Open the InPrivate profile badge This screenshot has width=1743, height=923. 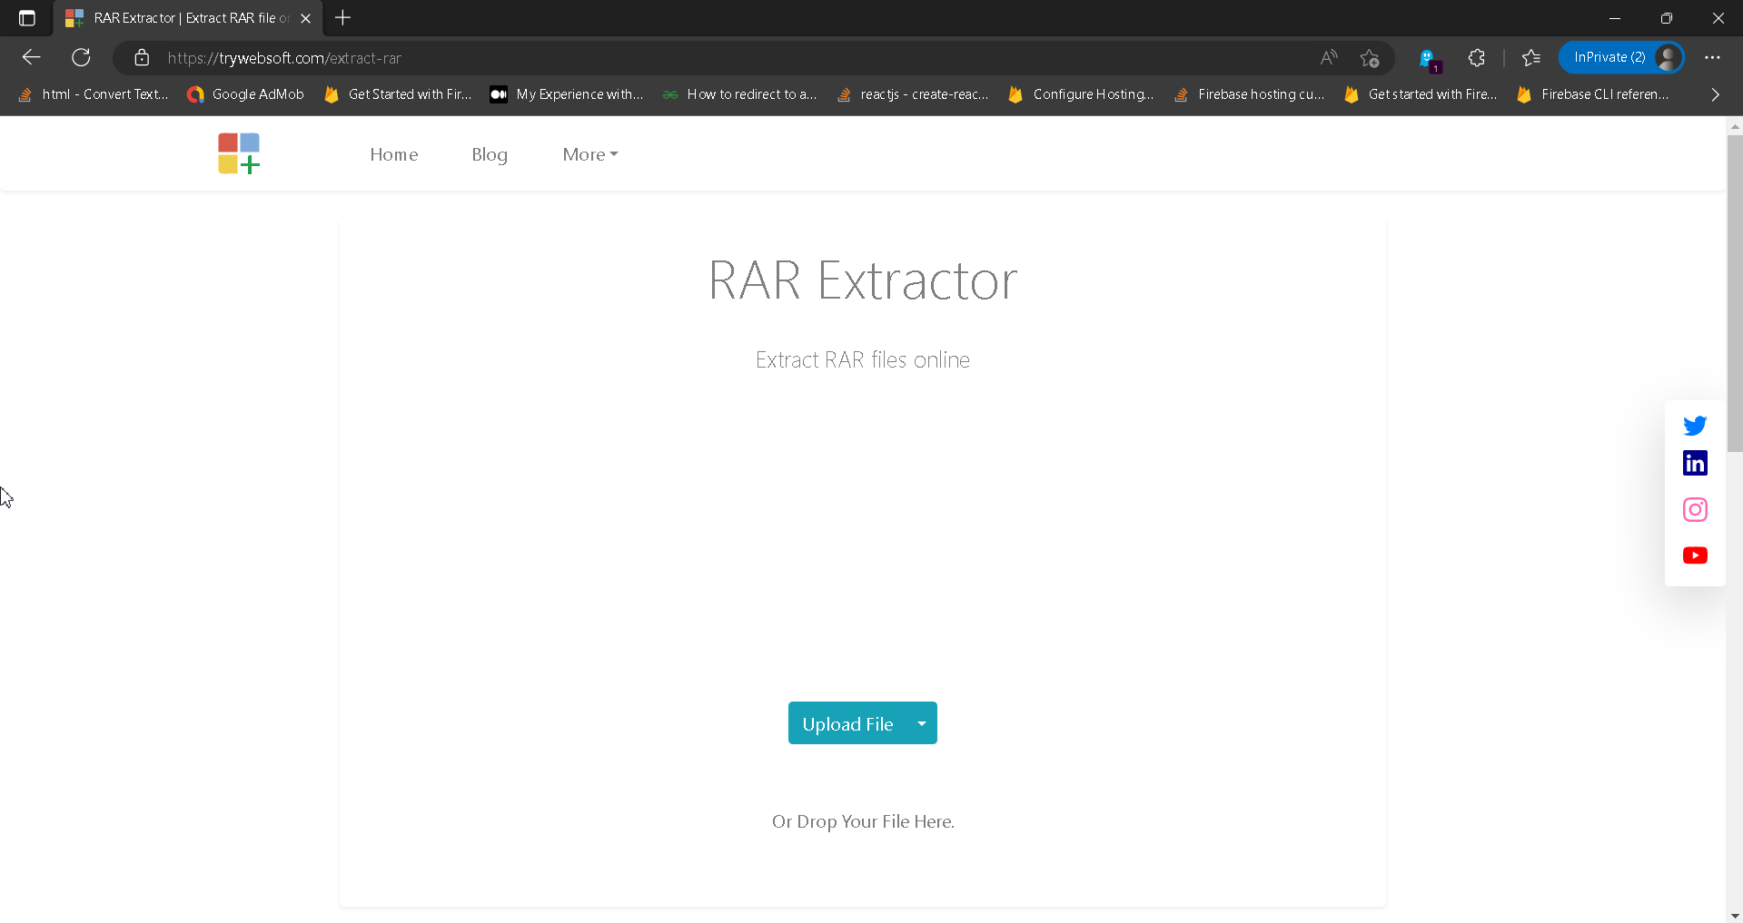[1622, 57]
